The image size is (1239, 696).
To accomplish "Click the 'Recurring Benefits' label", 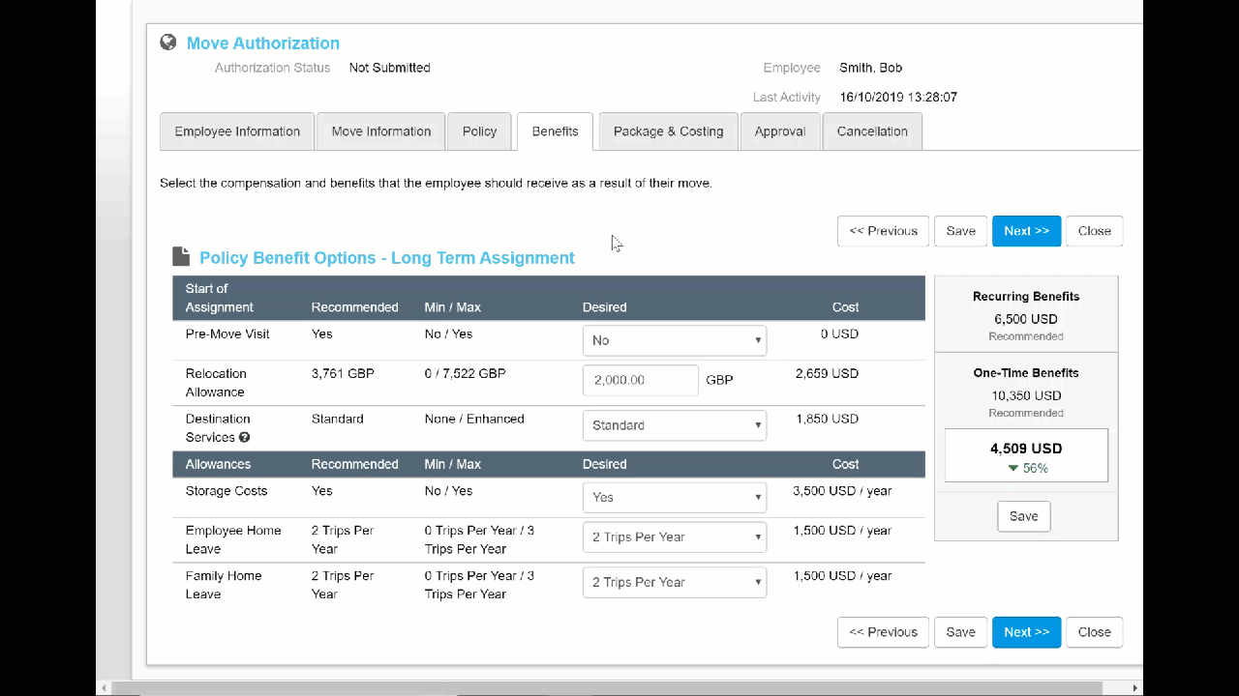I will [1026, 297].
